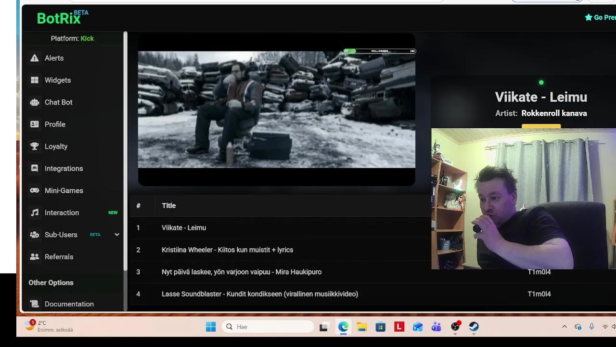Open the red L app on taskbar
The width and height of the screenshot is (616, 347).
(x=399, y=327)
